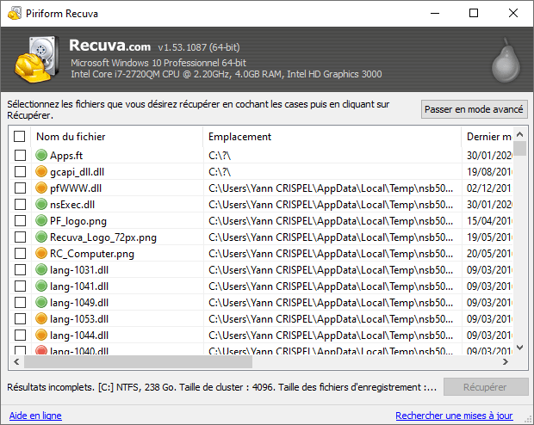The width and height of the screenshot is (534, 425).
Task: Click orange status dot for lang-1053.dll
Action: pyautogui.click(x=41, y=318)
